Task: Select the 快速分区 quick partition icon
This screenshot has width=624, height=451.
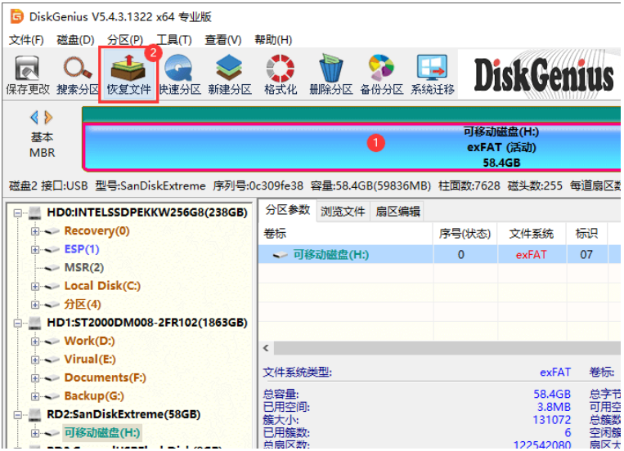Action: 179,75
